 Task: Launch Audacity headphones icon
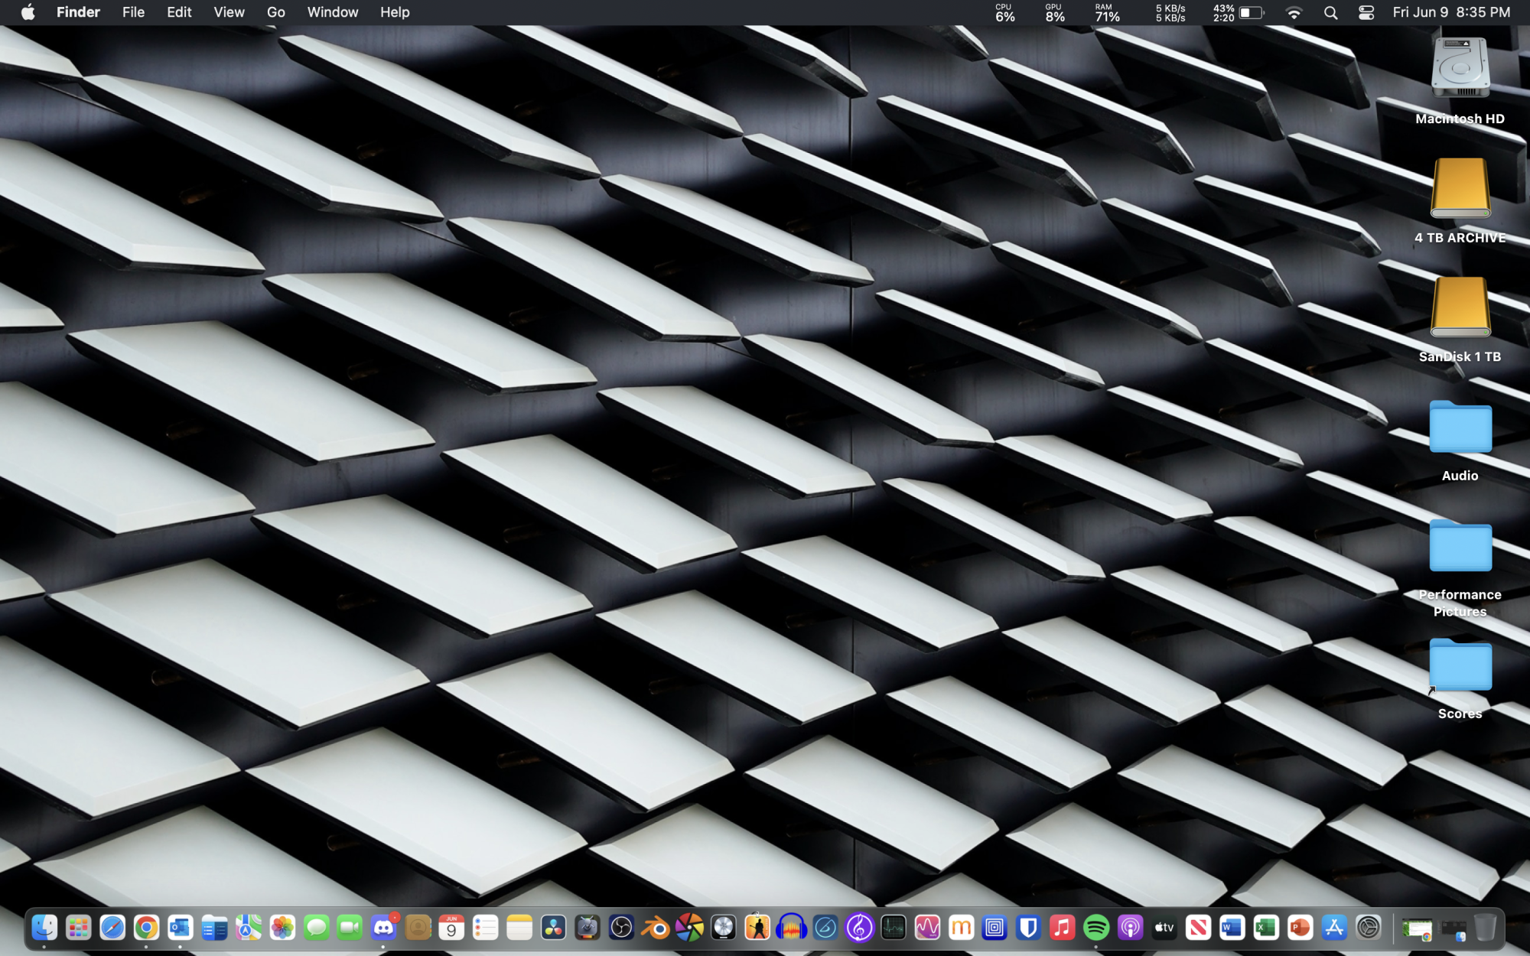click(x=791, y=928)
